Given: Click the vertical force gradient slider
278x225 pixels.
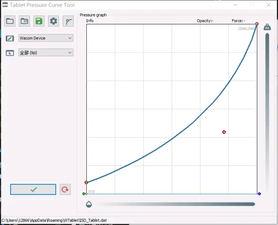Looking at the screenshot, I should (x=267, y=113).
